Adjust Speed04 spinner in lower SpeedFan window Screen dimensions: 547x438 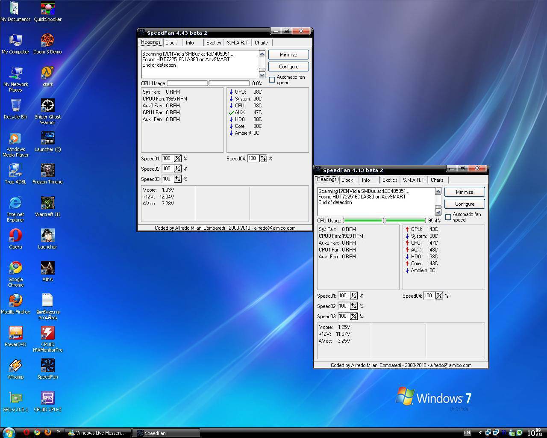coord(439,296)
